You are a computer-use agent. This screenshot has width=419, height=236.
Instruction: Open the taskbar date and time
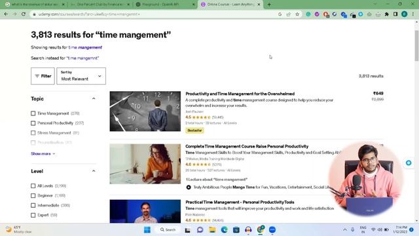[400, 229]
